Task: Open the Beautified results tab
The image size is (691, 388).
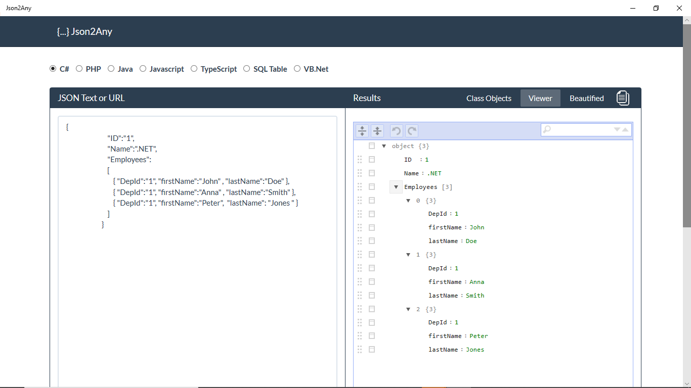Action: point(586,98)
